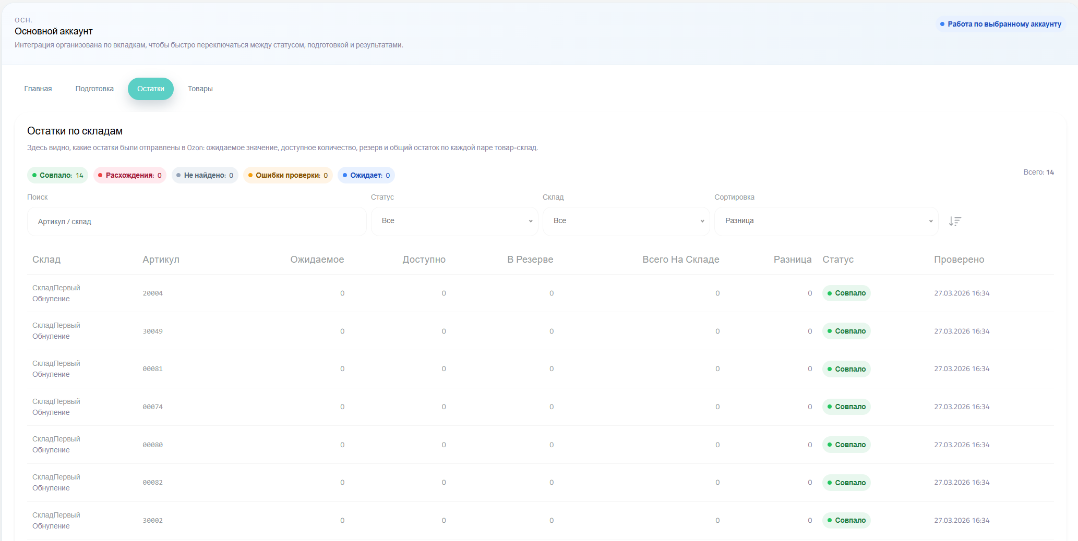Click Совпало status badge in row 00080

click(x=846, y=445)
